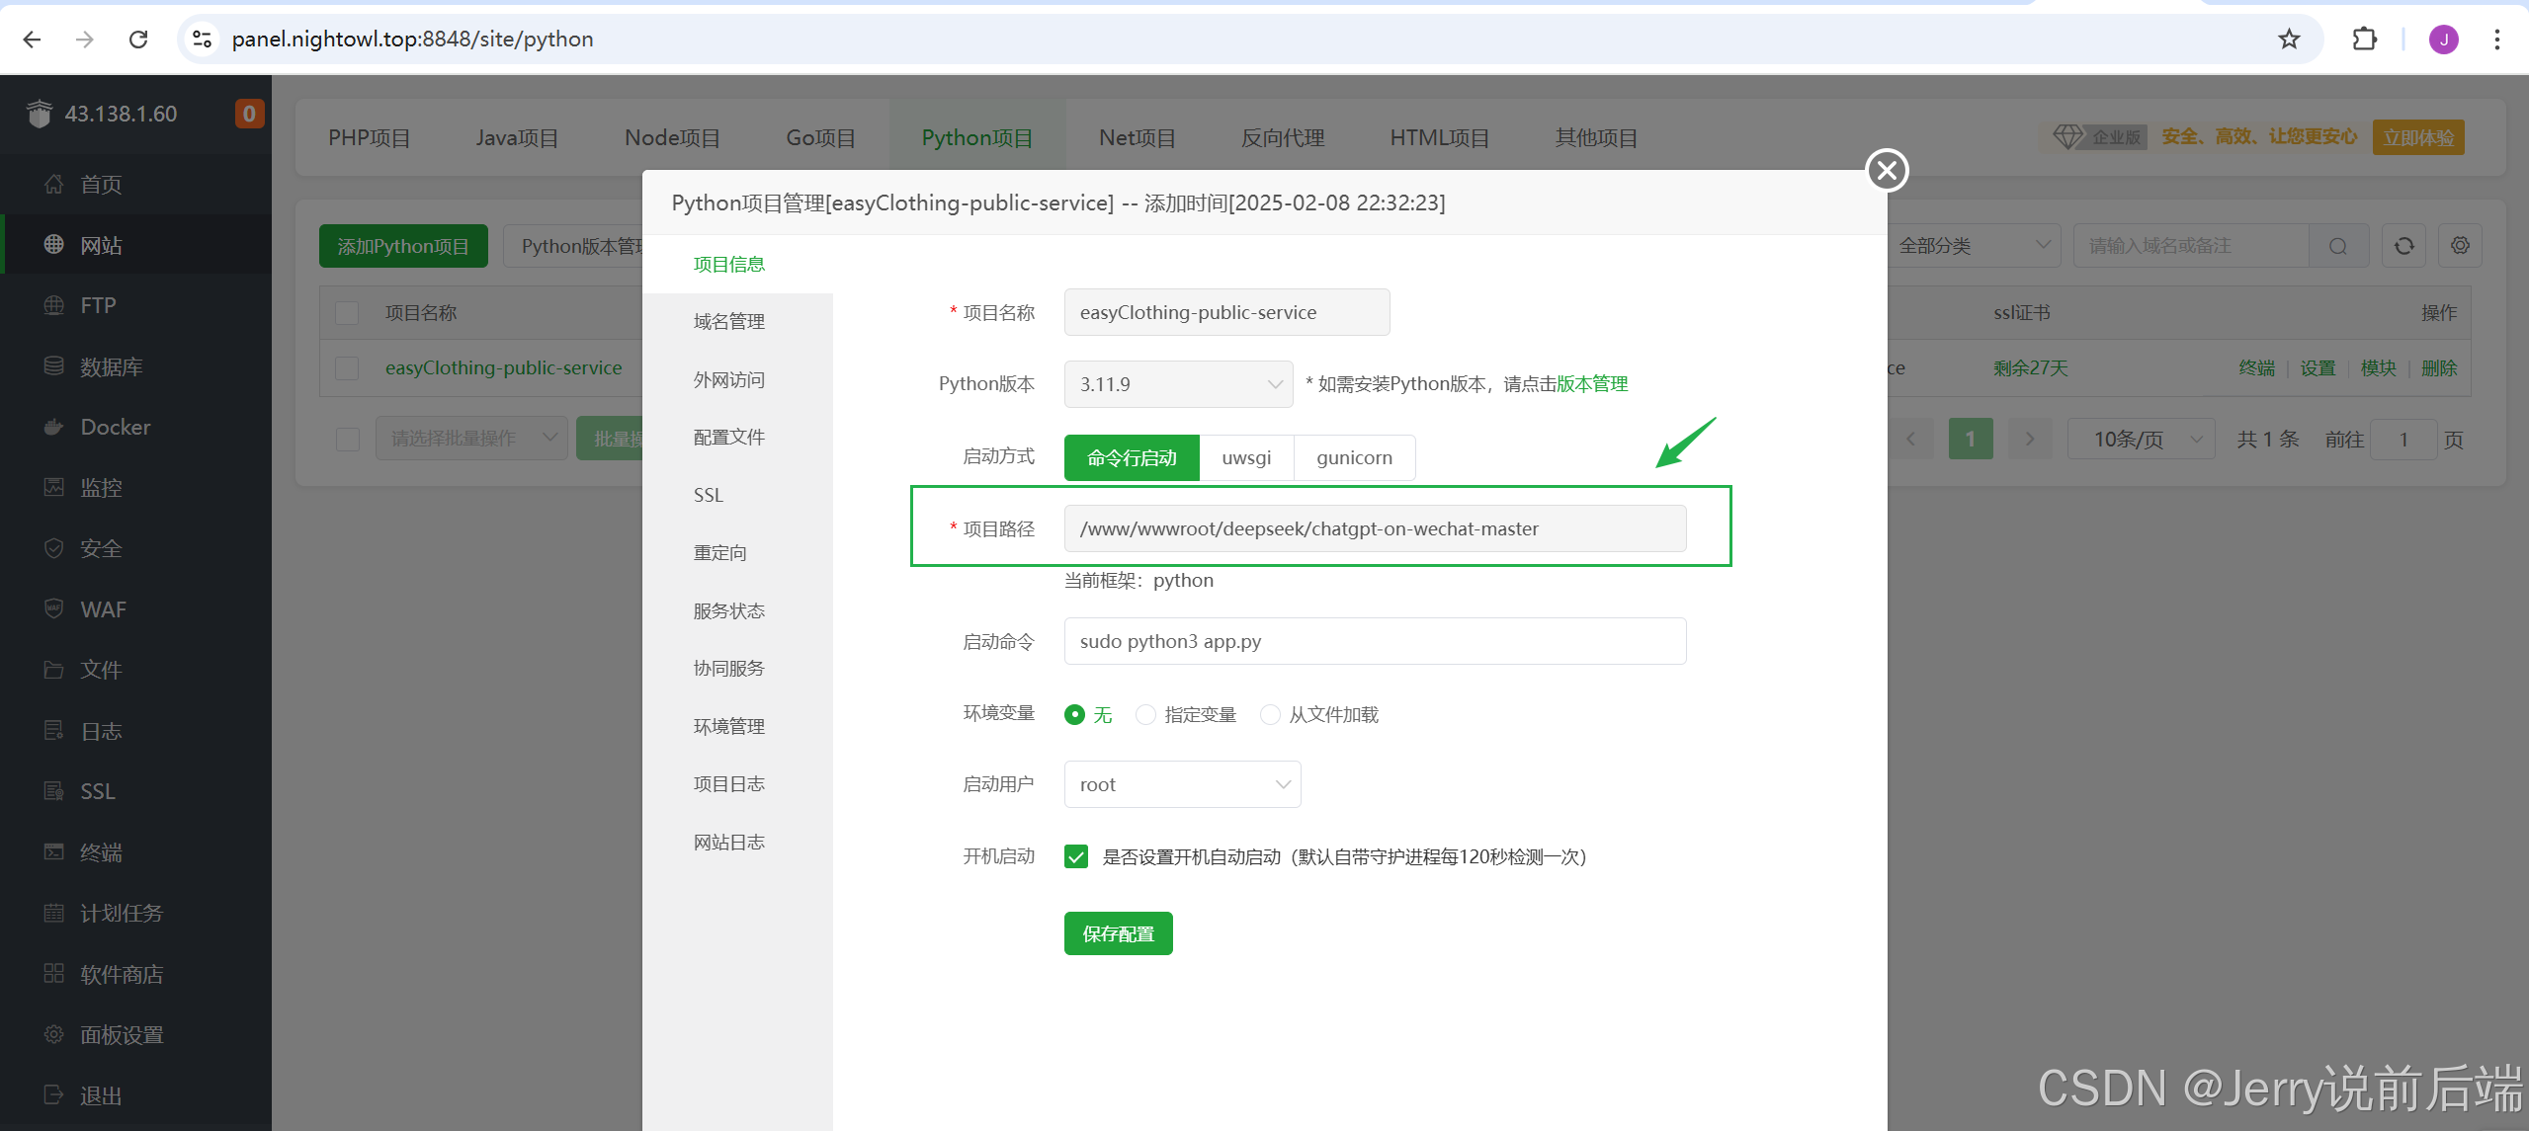Screen dimensions: 2529x1131
Task: Switch to the 域名管理 tab
Action: point(729,321)
